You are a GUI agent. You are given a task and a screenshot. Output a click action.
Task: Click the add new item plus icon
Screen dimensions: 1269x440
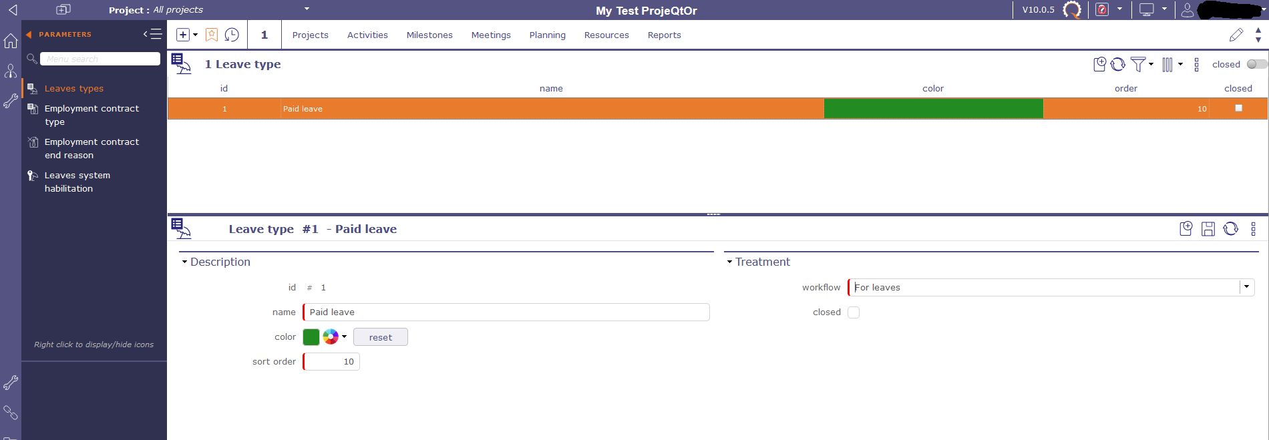tap(182, 35)
